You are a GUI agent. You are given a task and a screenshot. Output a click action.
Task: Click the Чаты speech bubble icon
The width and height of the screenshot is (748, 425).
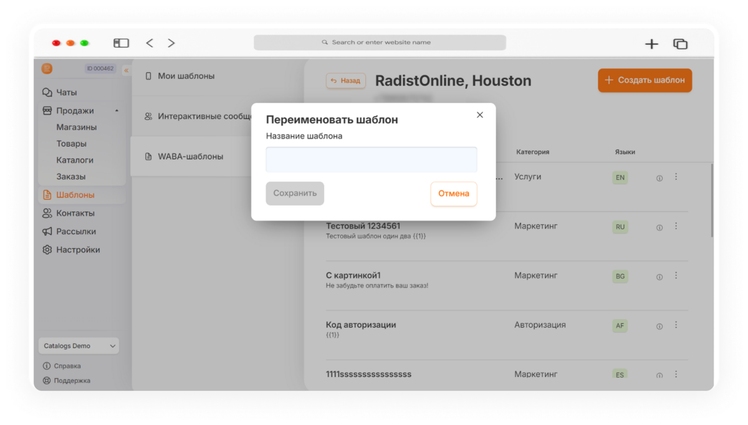tap(47, 92)
